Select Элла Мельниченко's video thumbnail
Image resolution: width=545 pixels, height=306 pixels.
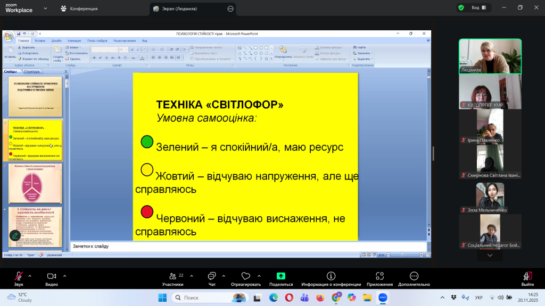490,198
